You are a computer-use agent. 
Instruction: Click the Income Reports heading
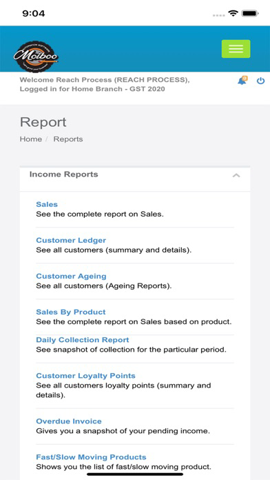63,174
